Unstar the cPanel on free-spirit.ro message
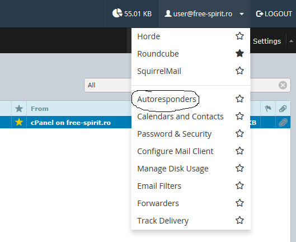 pyautogui.click(x=19, y=122)
